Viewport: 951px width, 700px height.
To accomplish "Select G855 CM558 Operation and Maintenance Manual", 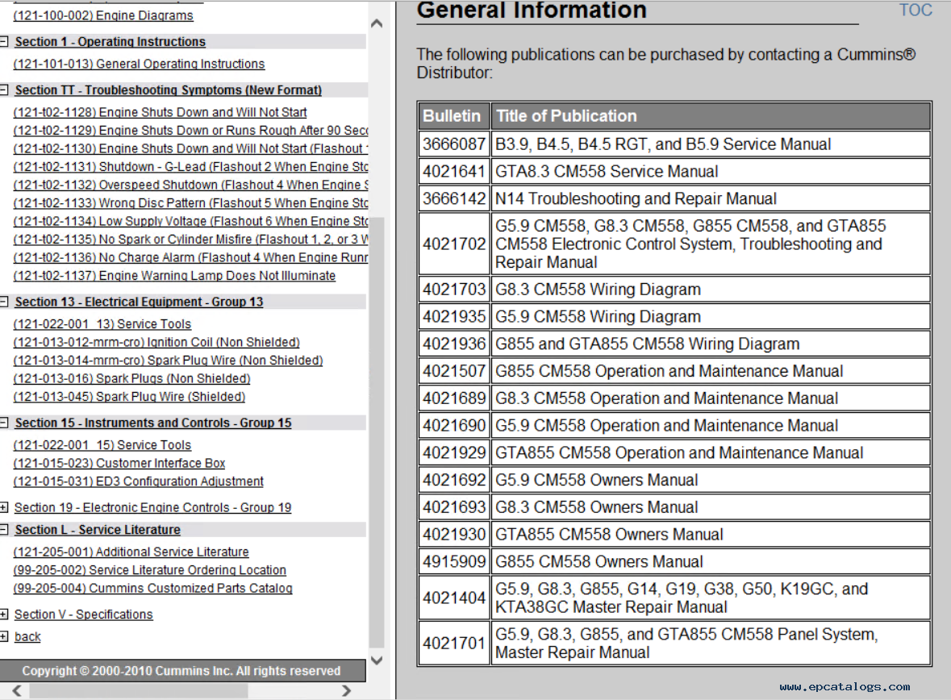I will (711, 371).
